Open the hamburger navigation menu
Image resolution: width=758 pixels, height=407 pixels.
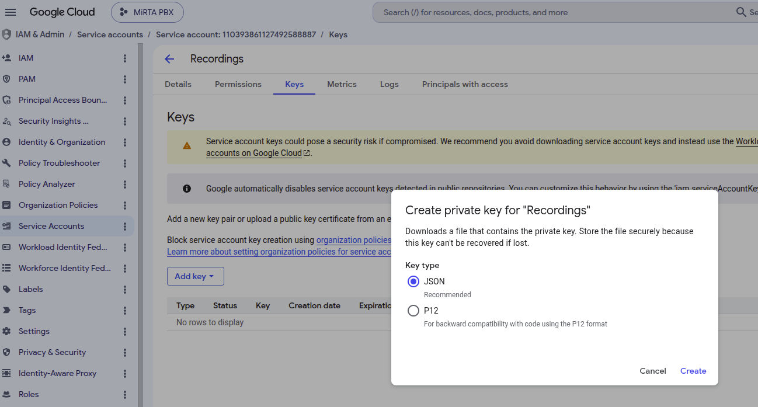click(x=11, y=12)
